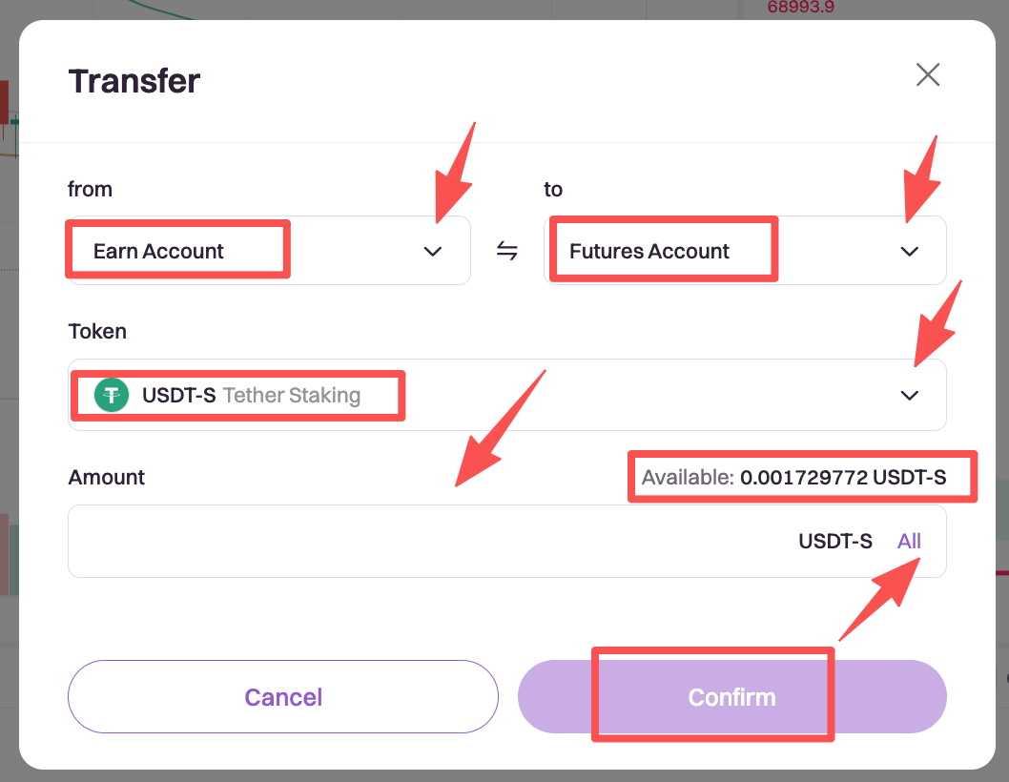The image size is (1009, 782).
Task: Click the "from" field label
Action: point(91,189)
